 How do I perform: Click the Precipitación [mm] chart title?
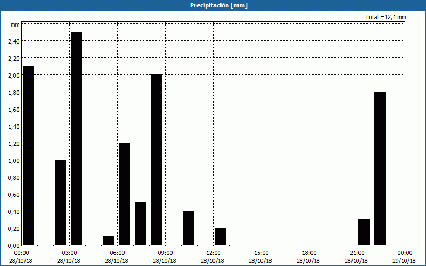click(x=219, y=5)
